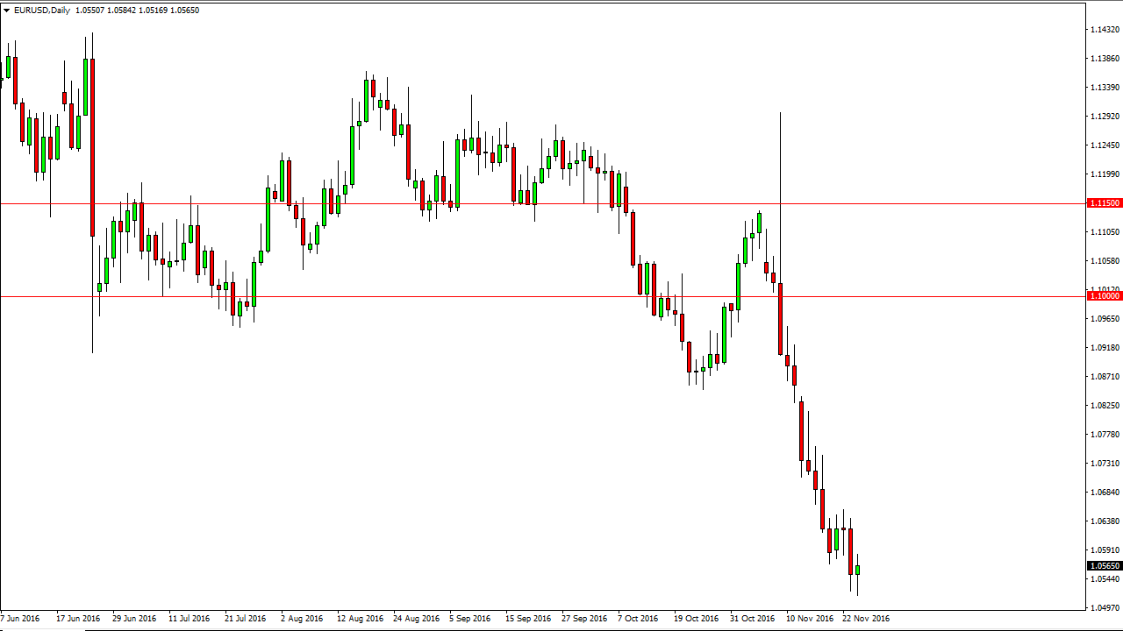Select the red 1.10000 level price tag

1105,296
